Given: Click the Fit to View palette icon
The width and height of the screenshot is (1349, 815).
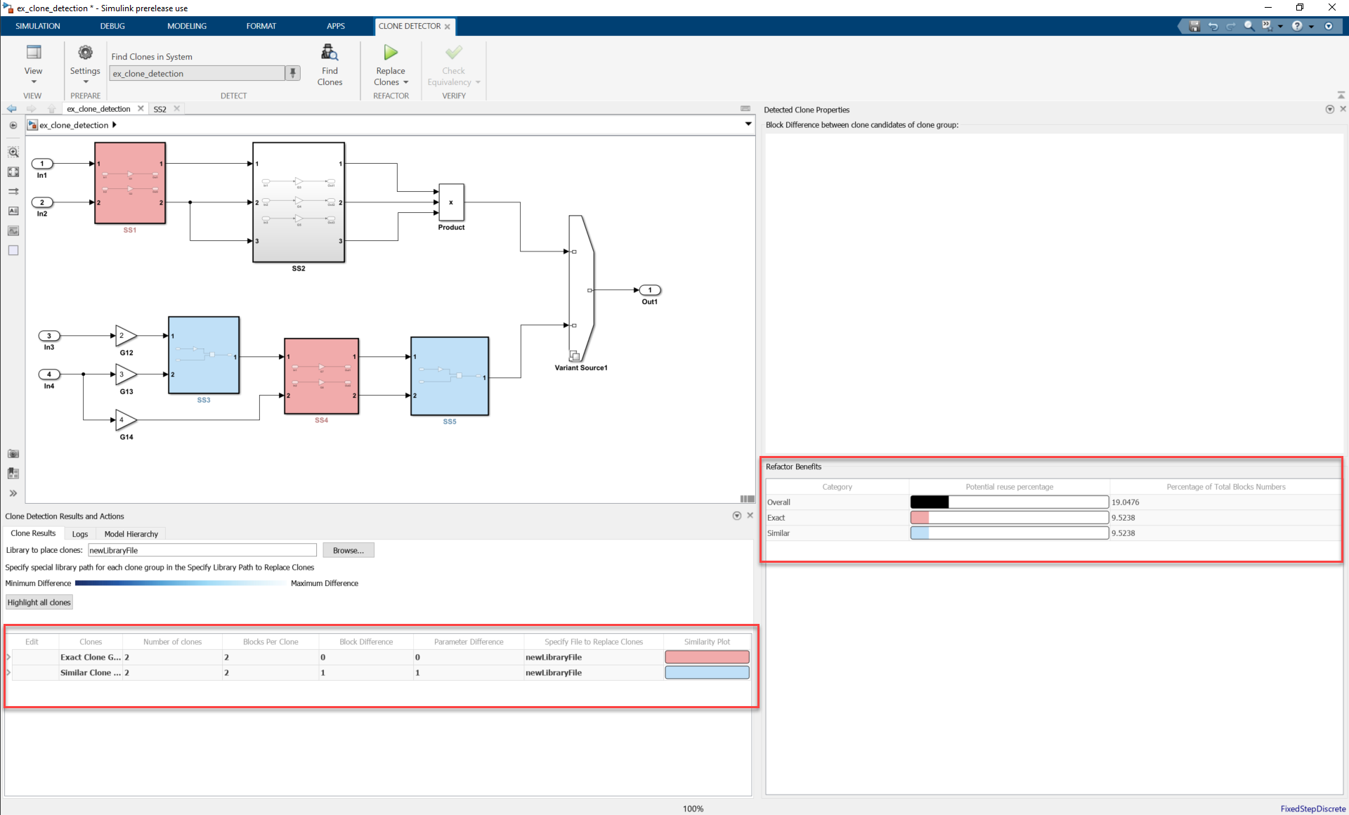Looking at the screenshot, I should click(13, 171).
